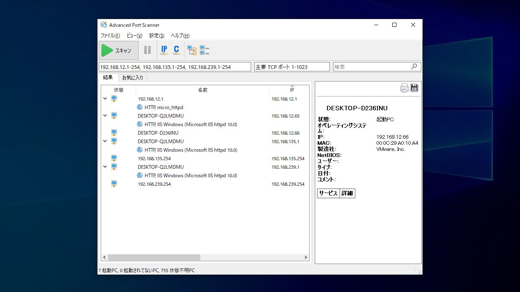Click computer icon for 192.168.12.1 row
Image resolution: width=520 pixels, height=292 pixels.
114,99
